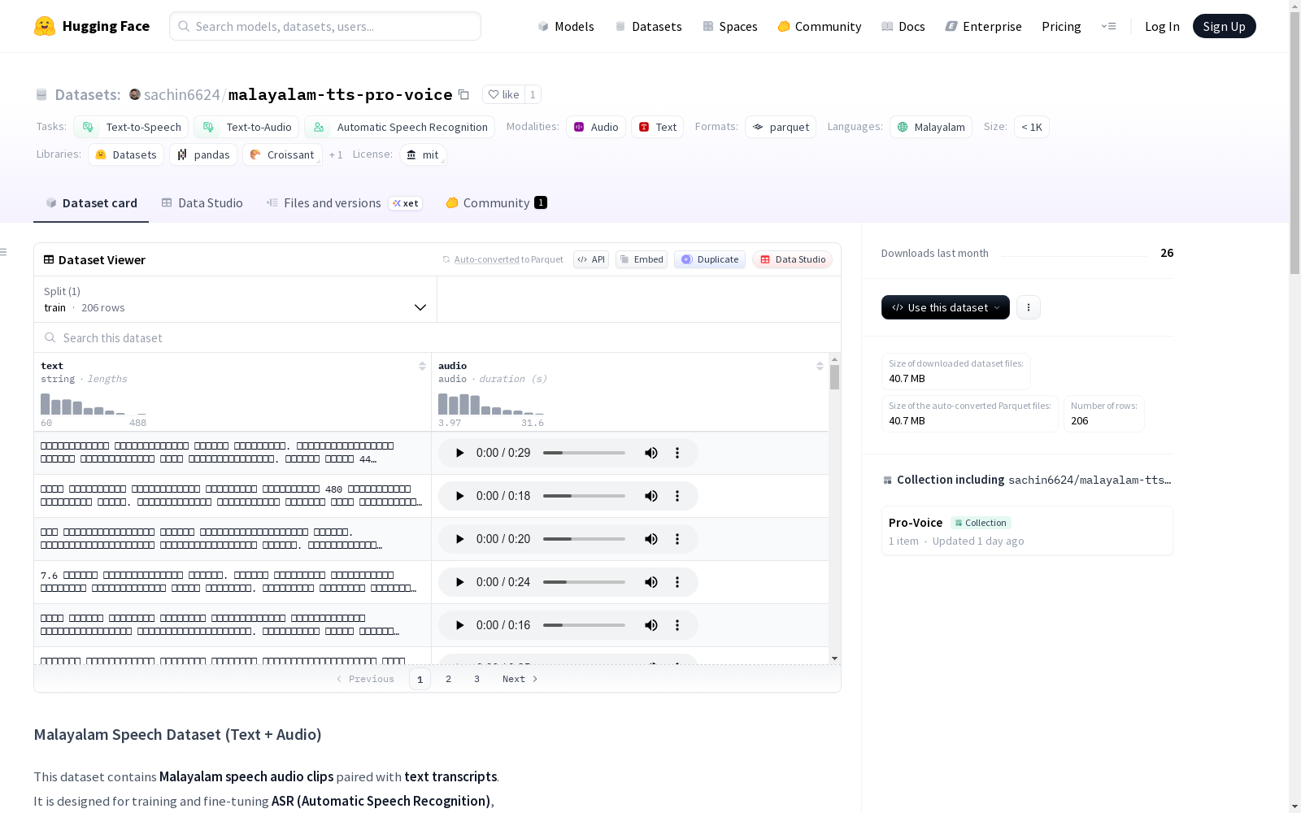Play the 0:20 audio clip
1301x813 pixels.
pos(459,539)
